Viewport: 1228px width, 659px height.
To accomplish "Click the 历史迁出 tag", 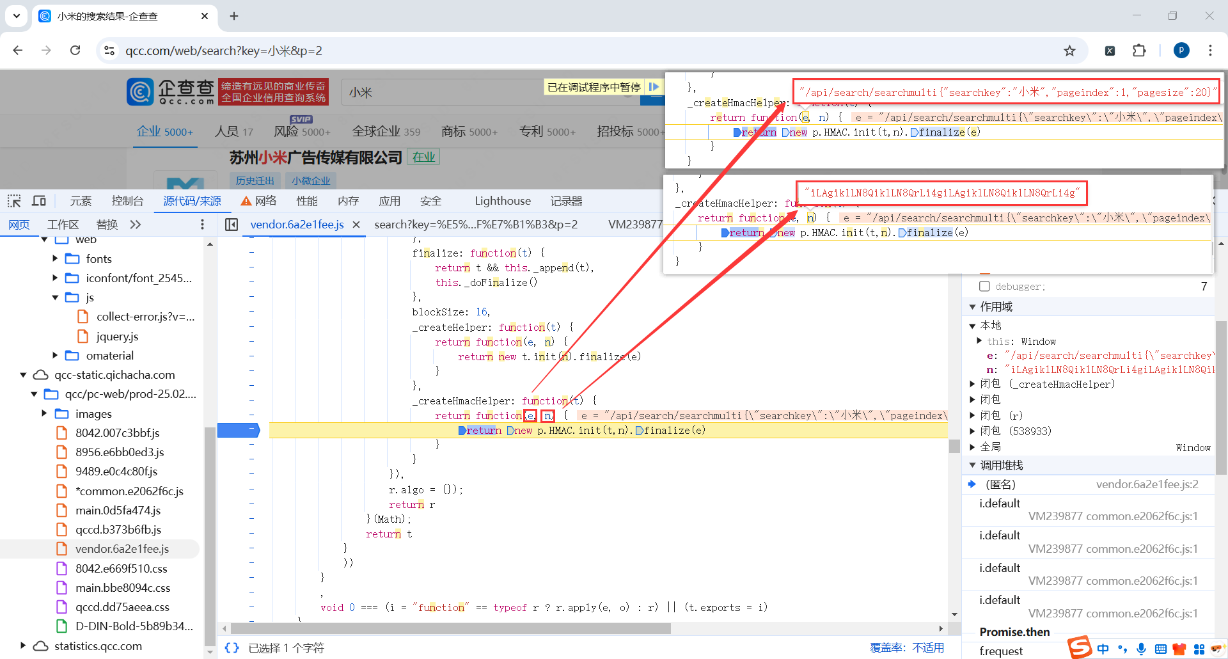I will (x=255, y=181).
